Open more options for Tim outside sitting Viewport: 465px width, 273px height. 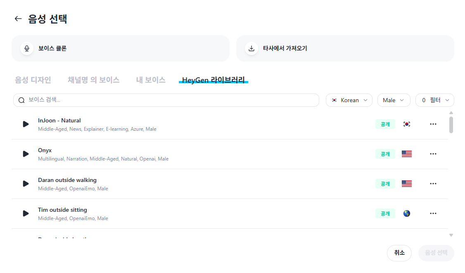pos(433,213)
